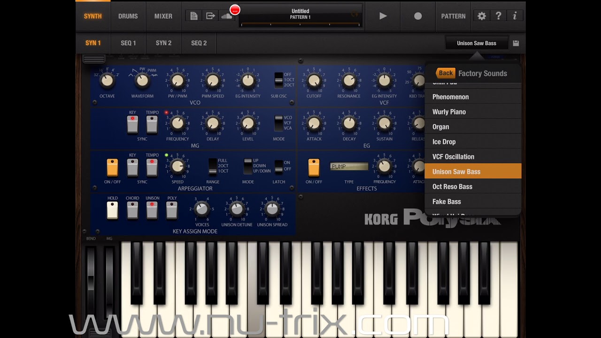Open the settings gear icon

coord(482,16)
